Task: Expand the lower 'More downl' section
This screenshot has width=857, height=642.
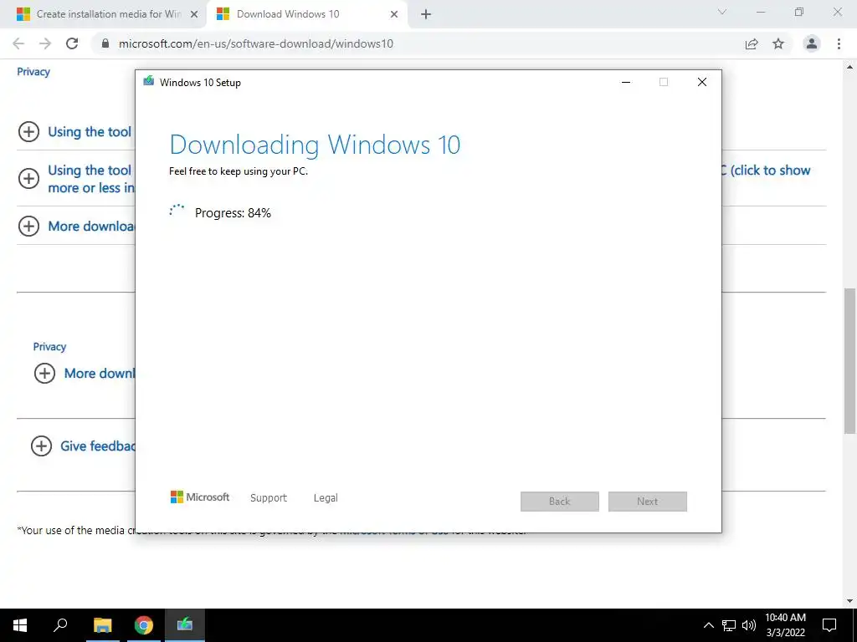Action: point(45,374)
